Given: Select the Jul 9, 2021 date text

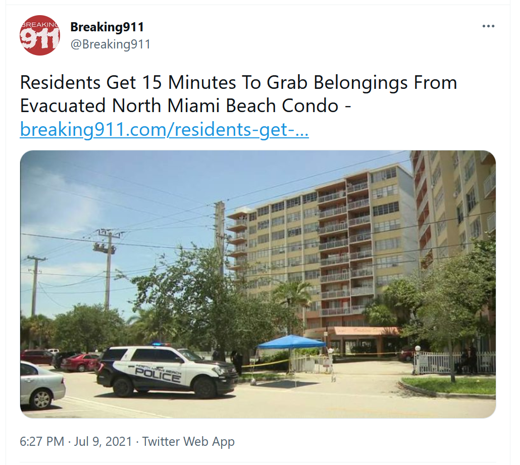Looking at the screenshot, I should tap(103, 441).
